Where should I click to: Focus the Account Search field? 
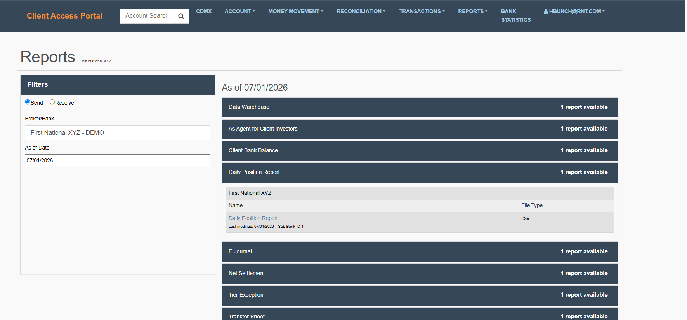pos(146,16)
